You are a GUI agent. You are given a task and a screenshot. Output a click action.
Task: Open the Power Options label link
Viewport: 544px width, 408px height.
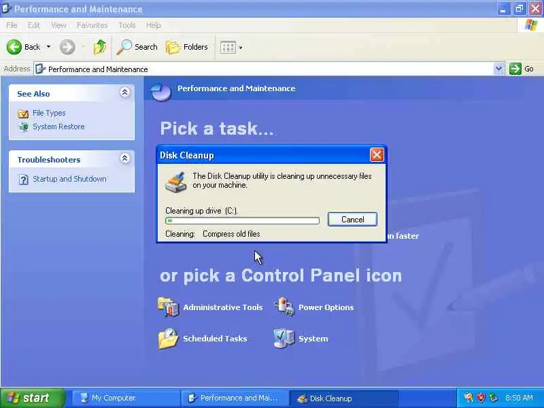[x=326, y=307]
